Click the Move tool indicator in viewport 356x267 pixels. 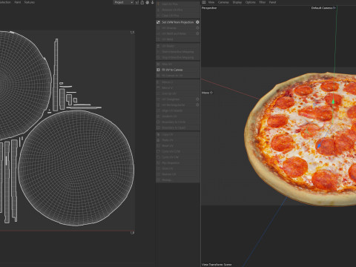[x=207, y=93]
